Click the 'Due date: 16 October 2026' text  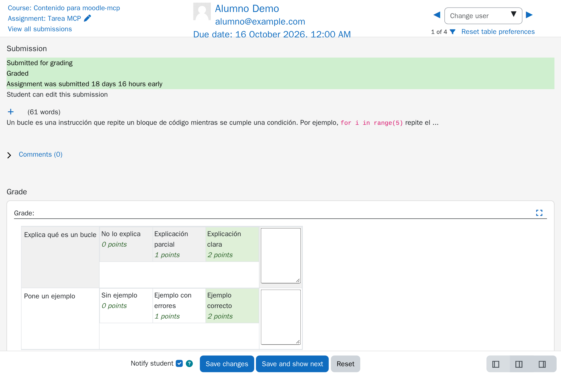272,34
